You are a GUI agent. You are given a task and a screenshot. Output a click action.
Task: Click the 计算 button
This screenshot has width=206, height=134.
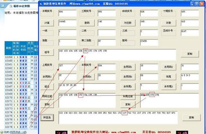pos(47,23)
